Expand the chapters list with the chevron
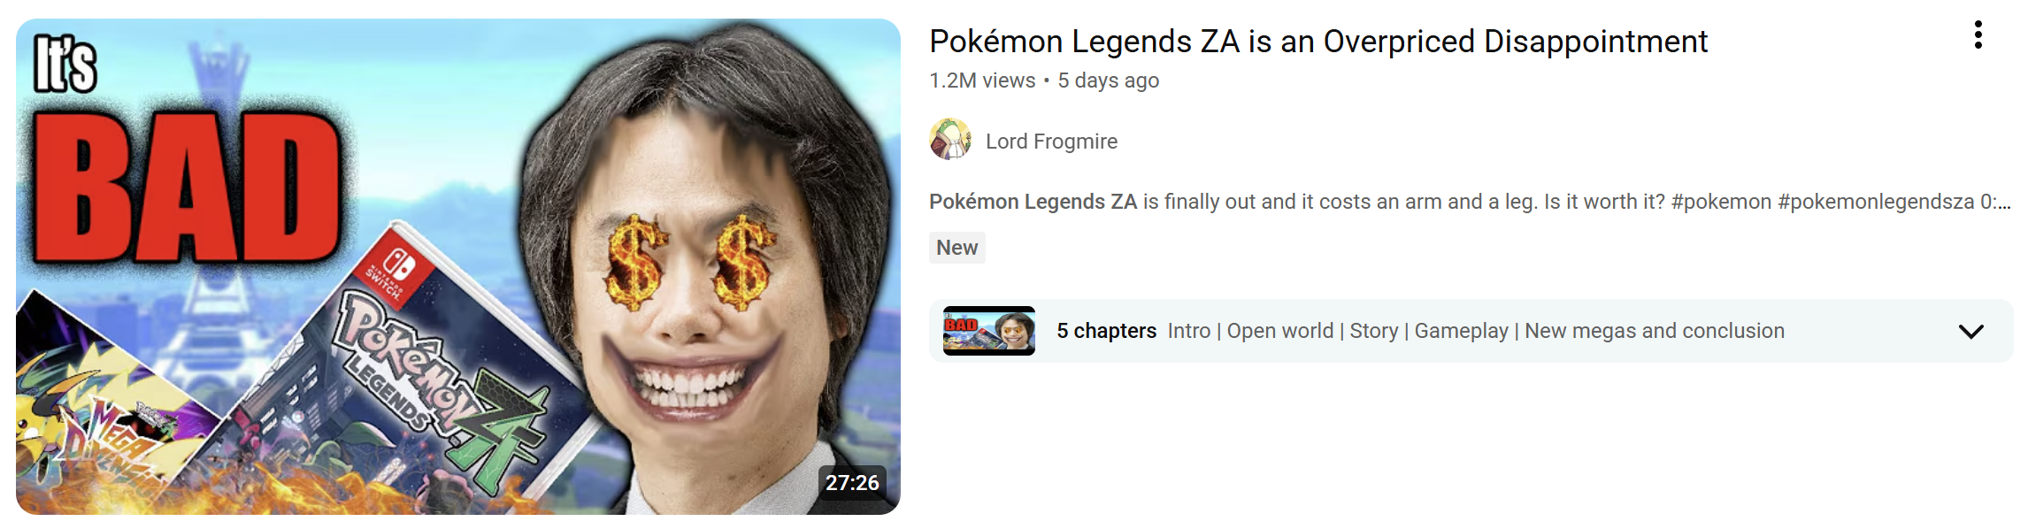This screenshot has height=529, width=2028. point(1971,332)
